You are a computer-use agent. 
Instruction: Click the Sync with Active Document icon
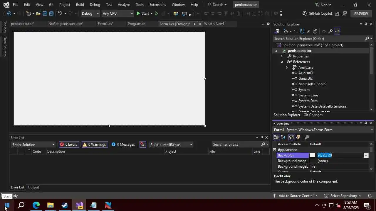tap(296, 31)
